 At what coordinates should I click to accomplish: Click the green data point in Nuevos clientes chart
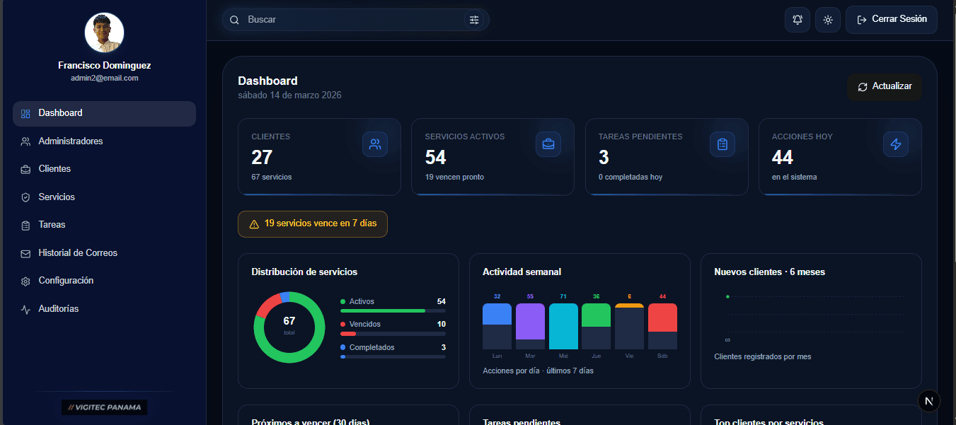pyautogui.click(x=727, y=296)
